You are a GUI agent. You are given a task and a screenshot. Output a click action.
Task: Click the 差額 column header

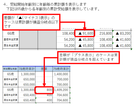click(x=44, y=69)
